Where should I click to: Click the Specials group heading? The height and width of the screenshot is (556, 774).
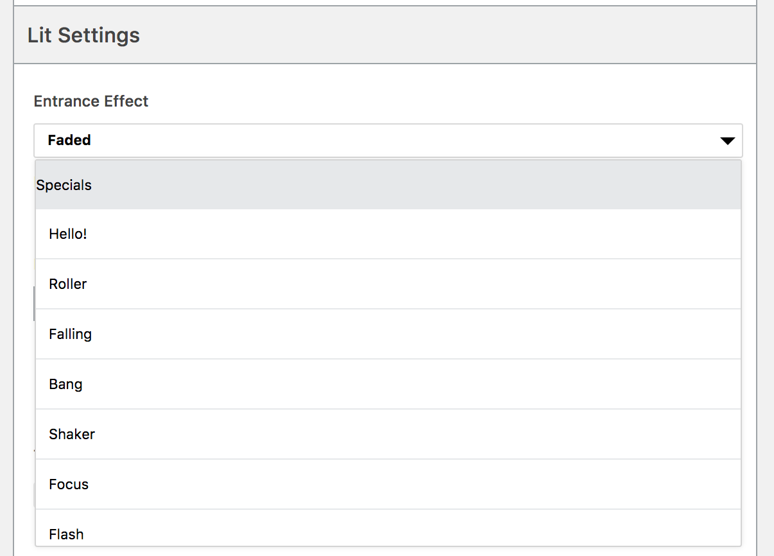[x=64, y=185]
